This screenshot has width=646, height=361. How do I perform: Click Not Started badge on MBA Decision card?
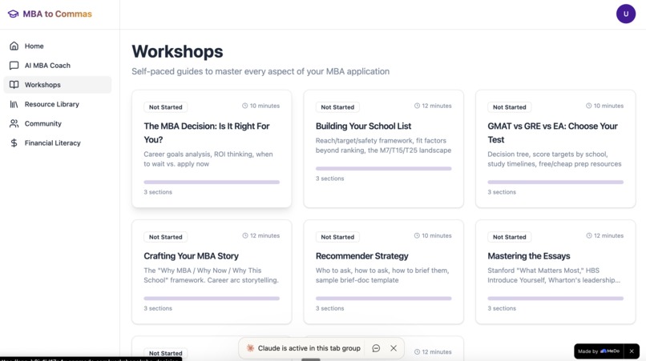click(x=166, y=107)
